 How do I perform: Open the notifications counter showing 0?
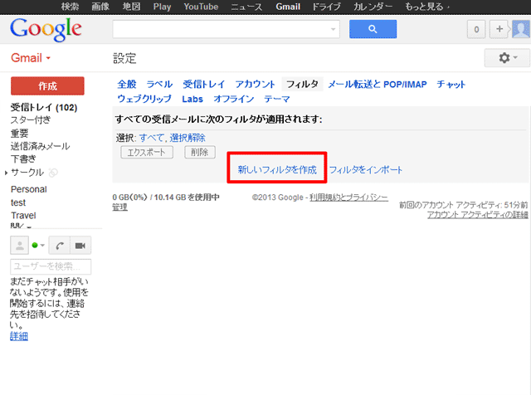pyautogui.click(x=477, y=29)
